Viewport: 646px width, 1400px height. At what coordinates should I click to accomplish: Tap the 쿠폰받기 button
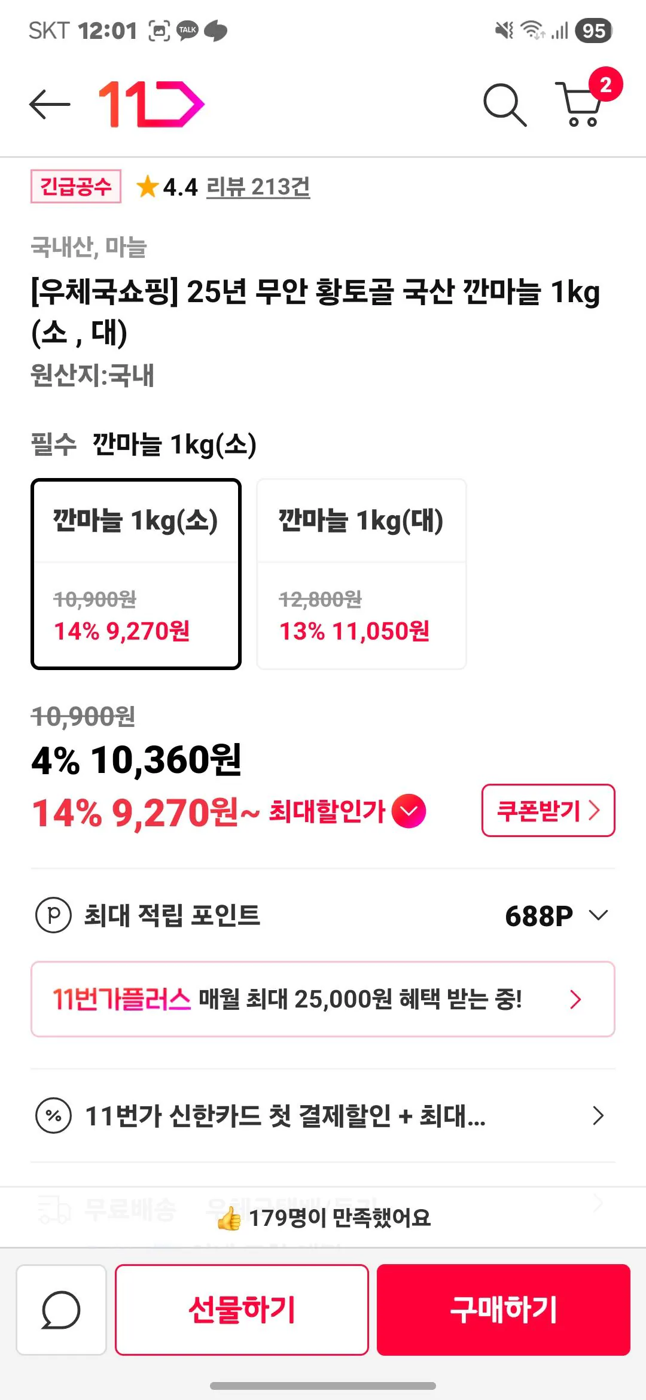pyautogui.click(x=548, y=811)
